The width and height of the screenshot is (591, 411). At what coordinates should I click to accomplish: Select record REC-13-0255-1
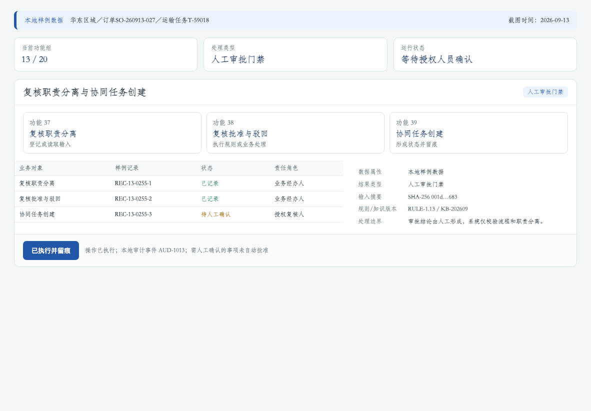[133, 183]
